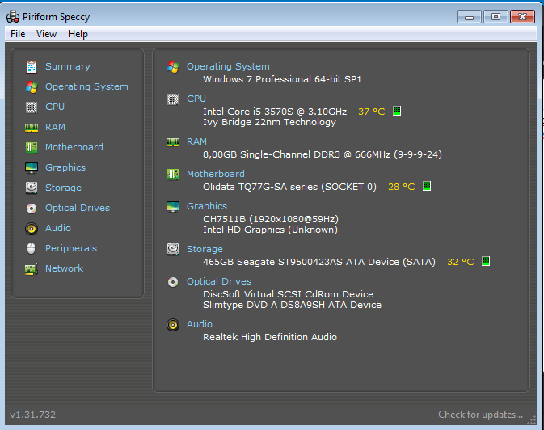Open Graphics section from sidebar
This screenshot has width=544, height=430.
click(x=65, y=167)
